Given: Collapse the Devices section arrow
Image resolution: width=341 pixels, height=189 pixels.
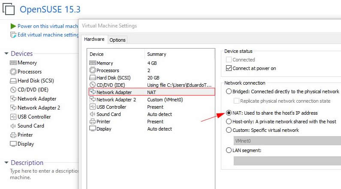Looking at the screenshot, I should tap(6, 54).
